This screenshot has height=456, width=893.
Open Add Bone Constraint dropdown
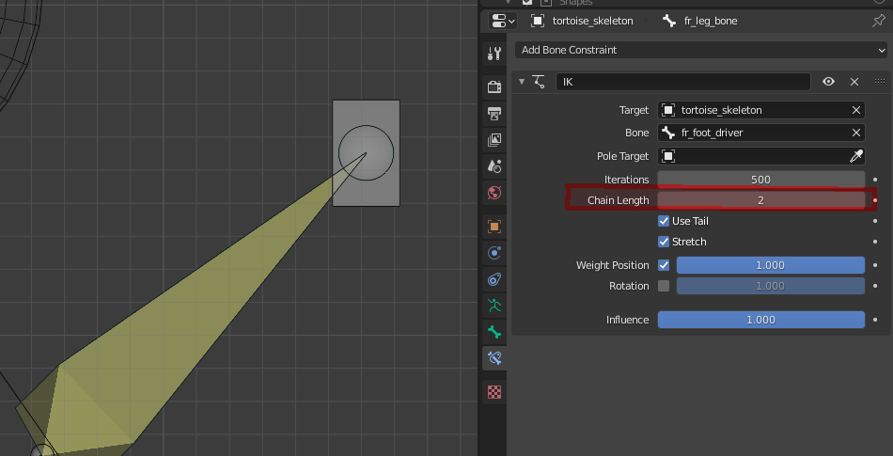699,50
